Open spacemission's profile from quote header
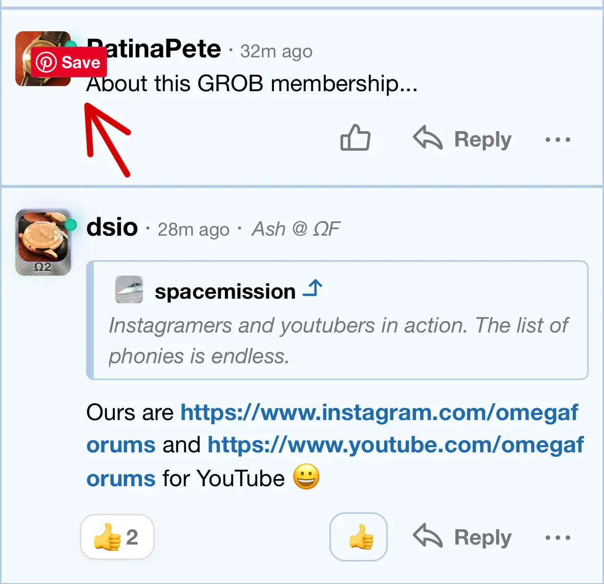This screenshot has width=604, height=584. click(225, 291)
